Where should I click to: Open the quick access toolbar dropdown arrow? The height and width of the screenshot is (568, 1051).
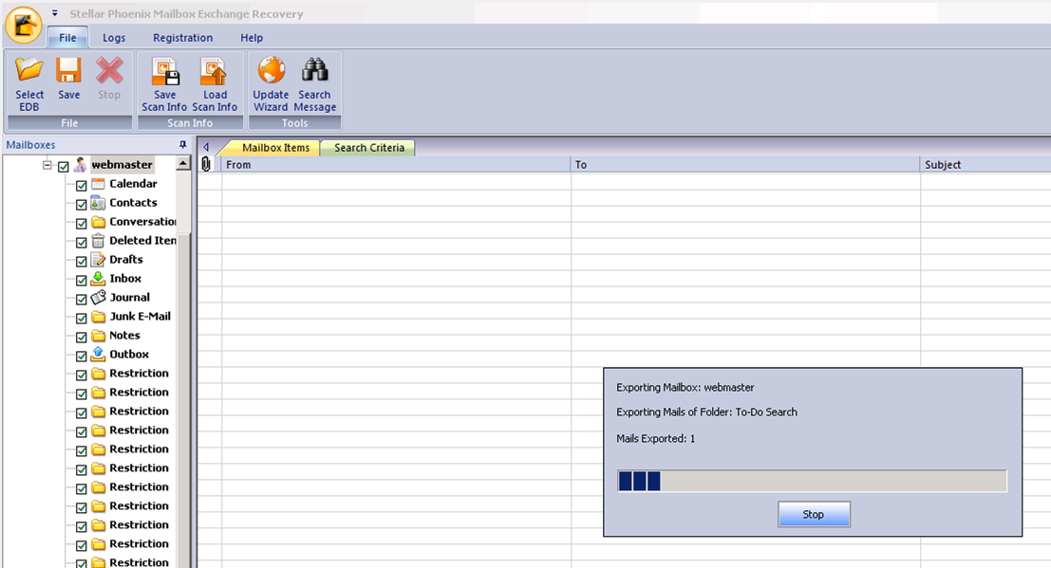(55, 12)
